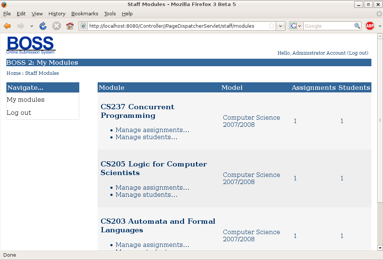This screenshot has width=383, height=260.
Task: Click in the Google search input field
Action: click(328, 26)
